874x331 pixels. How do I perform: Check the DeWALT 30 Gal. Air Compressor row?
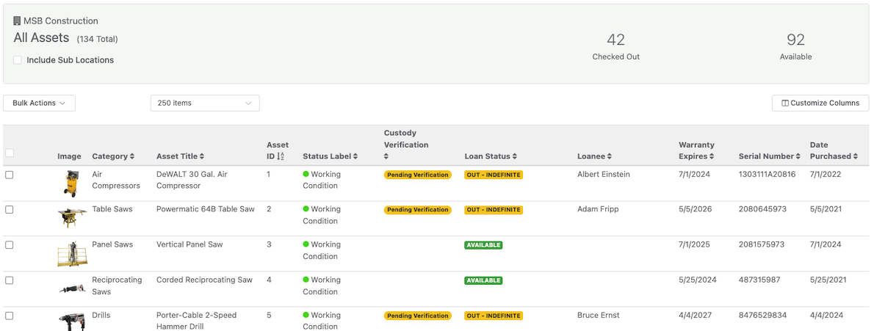[10, 175]
